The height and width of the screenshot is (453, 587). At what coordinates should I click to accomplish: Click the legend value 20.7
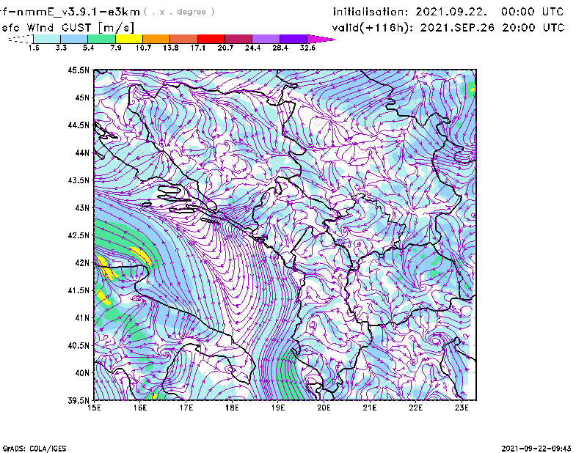[x=225, y=48]
